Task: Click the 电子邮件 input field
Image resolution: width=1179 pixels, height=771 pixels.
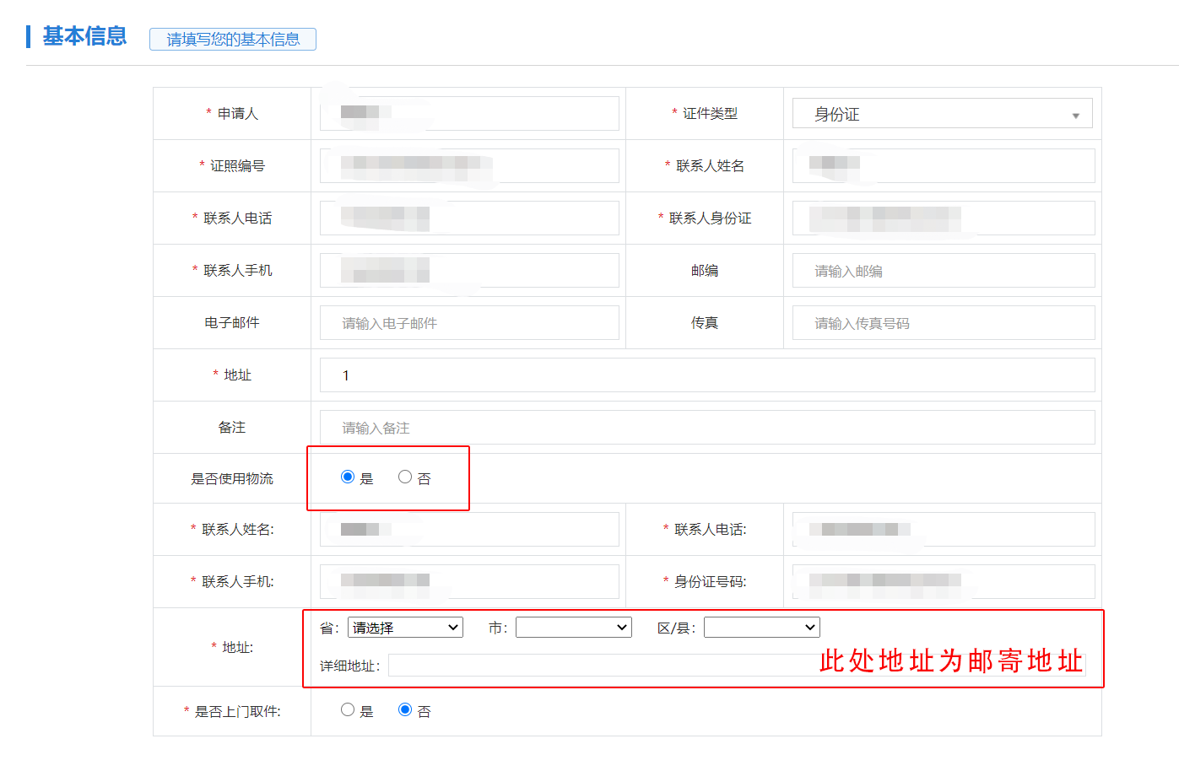Action: pyautogui.click(x=469, y=323)
